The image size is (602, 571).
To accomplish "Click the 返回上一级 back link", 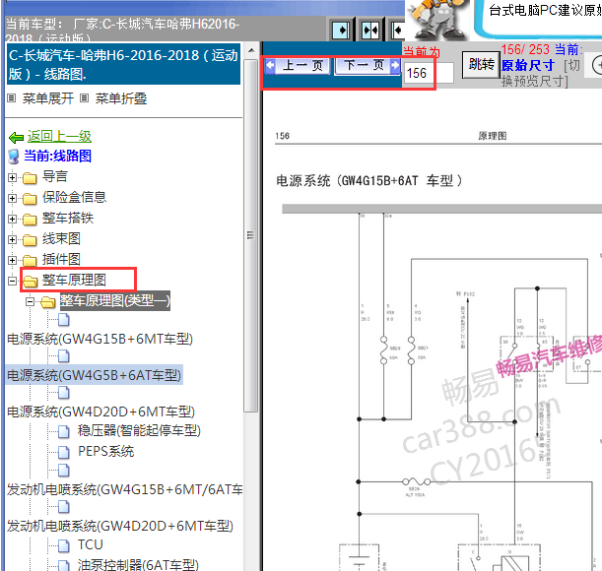I will click(x=59, y=136).
